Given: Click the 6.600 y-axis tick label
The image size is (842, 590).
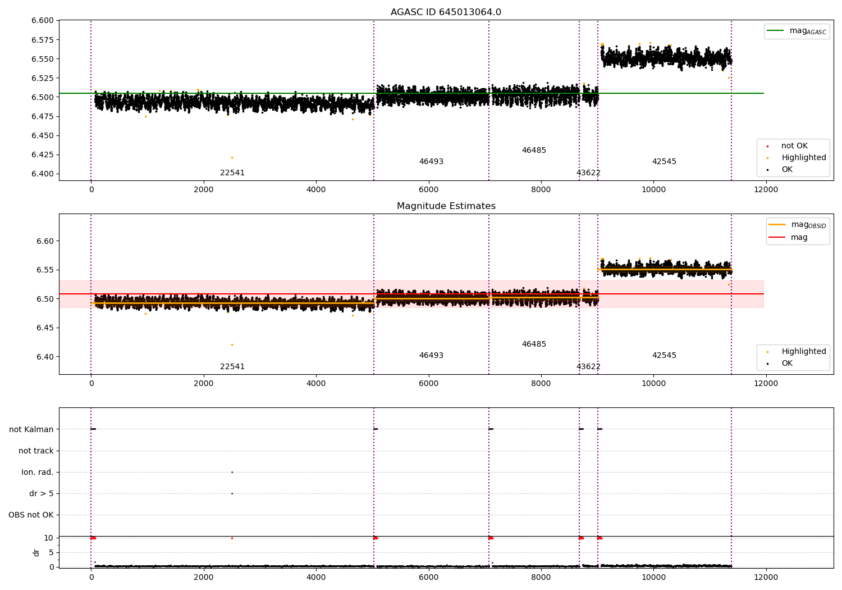Looking at the screenshot, I should [x=43, y=21].
